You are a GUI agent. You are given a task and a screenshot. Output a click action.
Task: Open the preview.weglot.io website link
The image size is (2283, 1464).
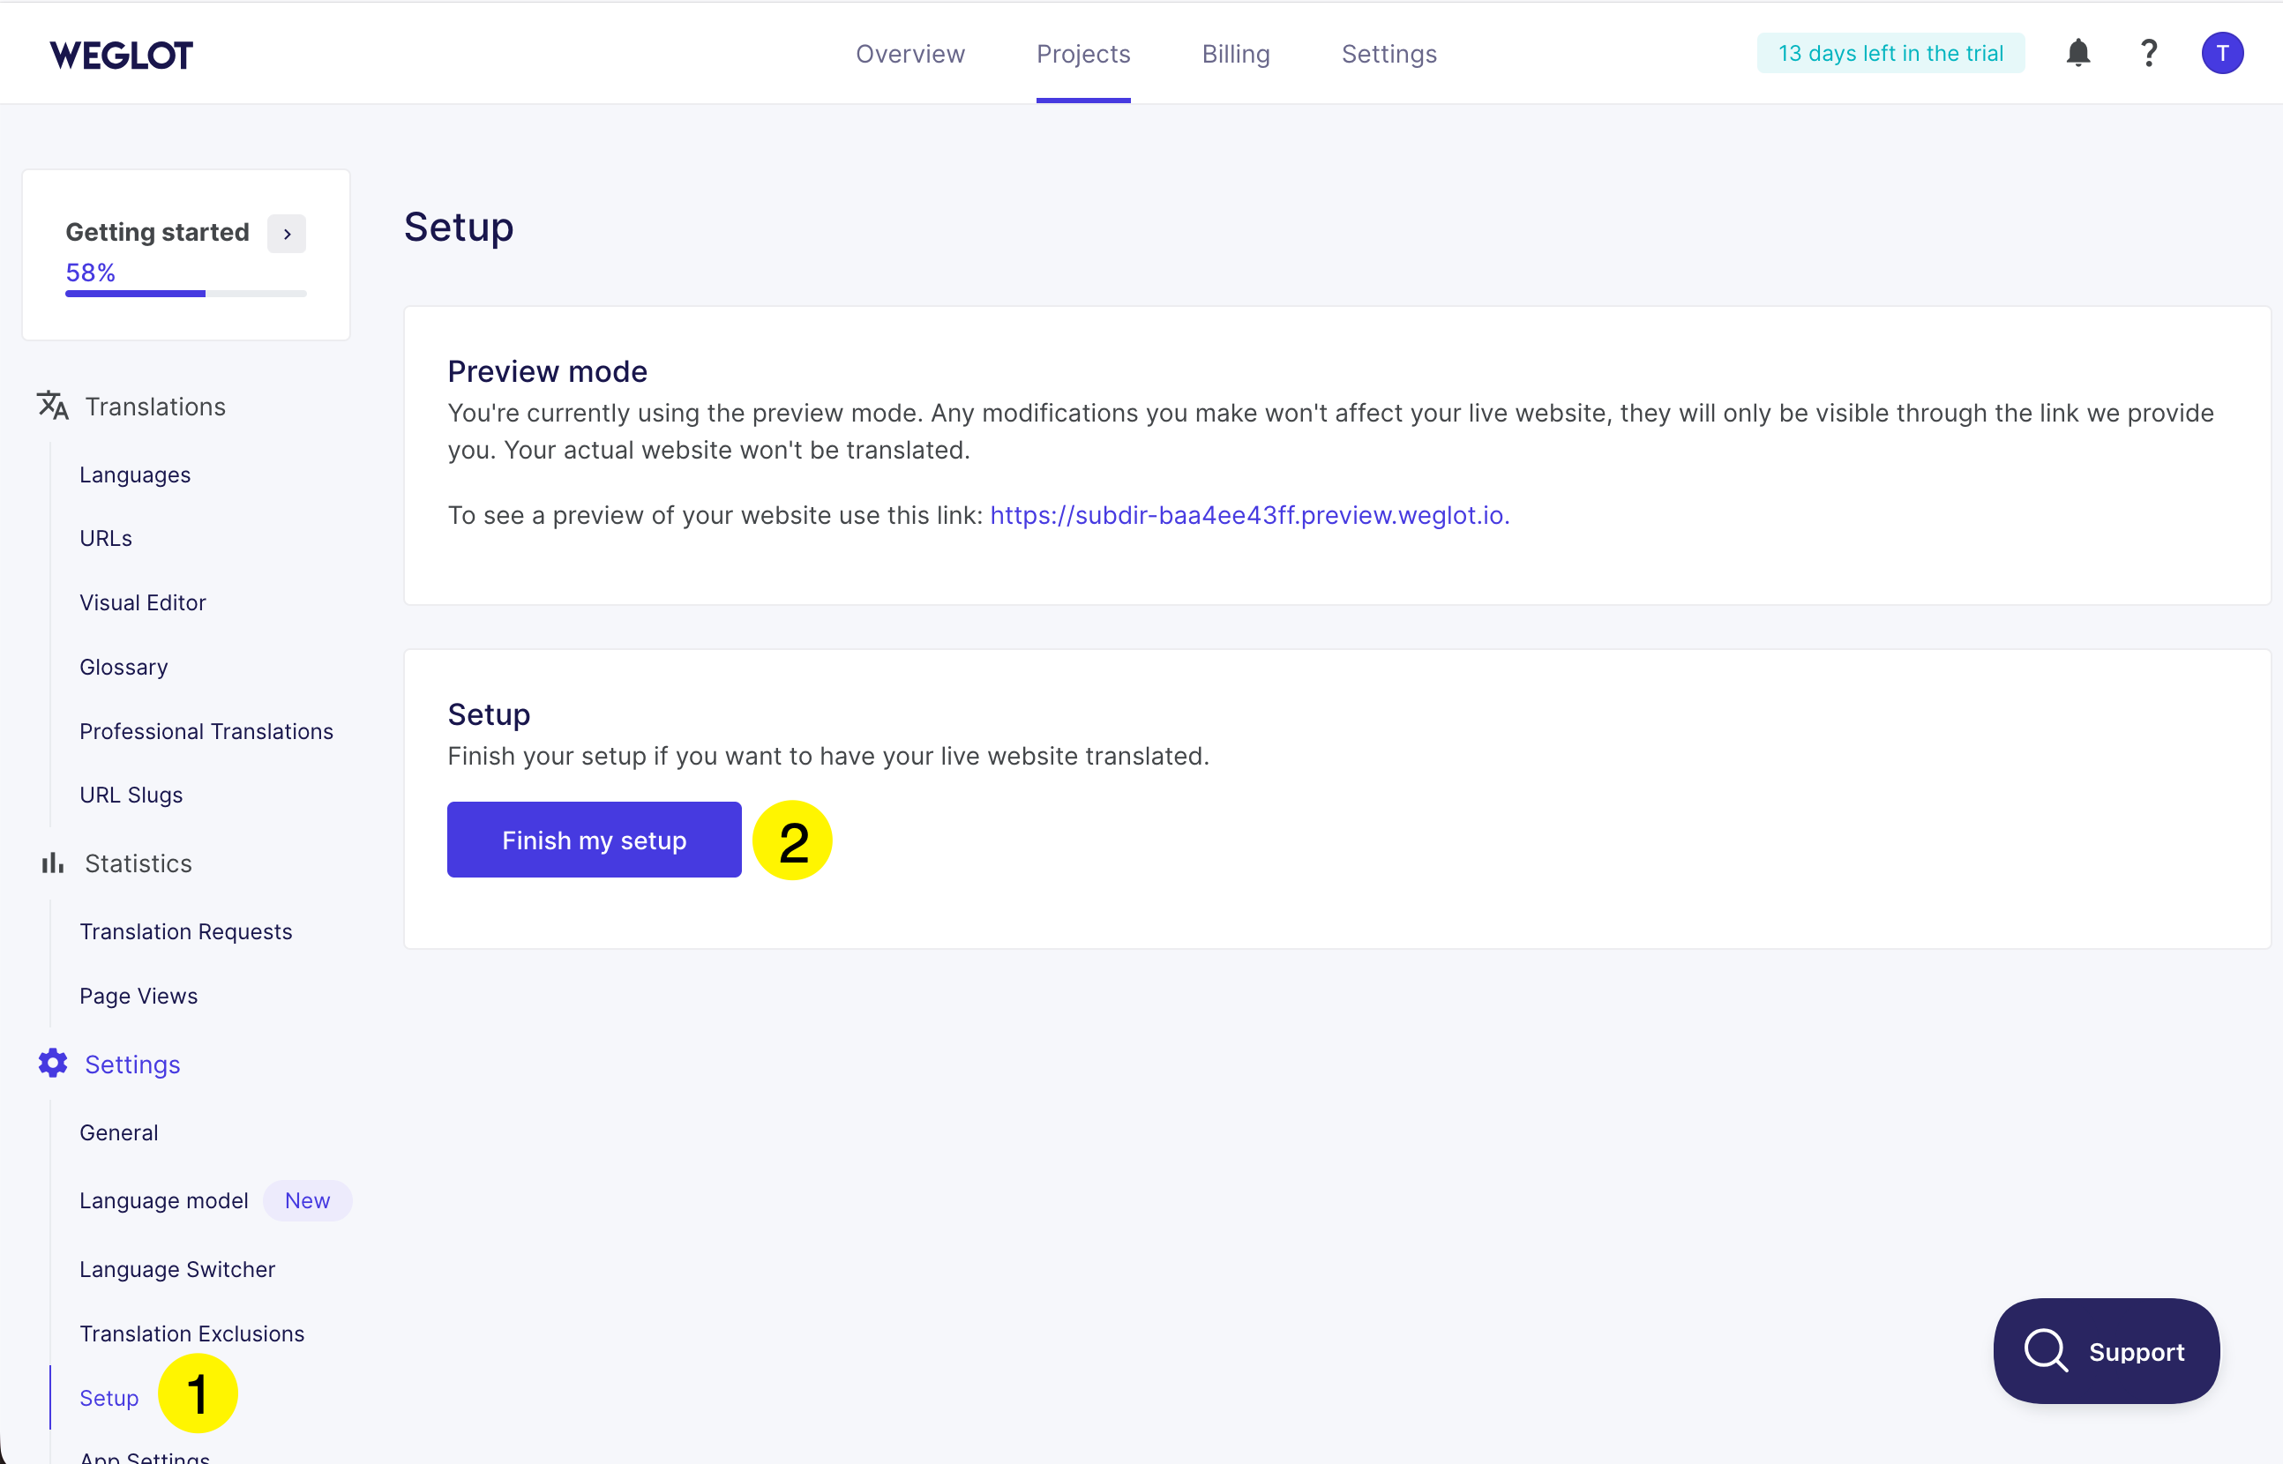(x=1248, y=515)
